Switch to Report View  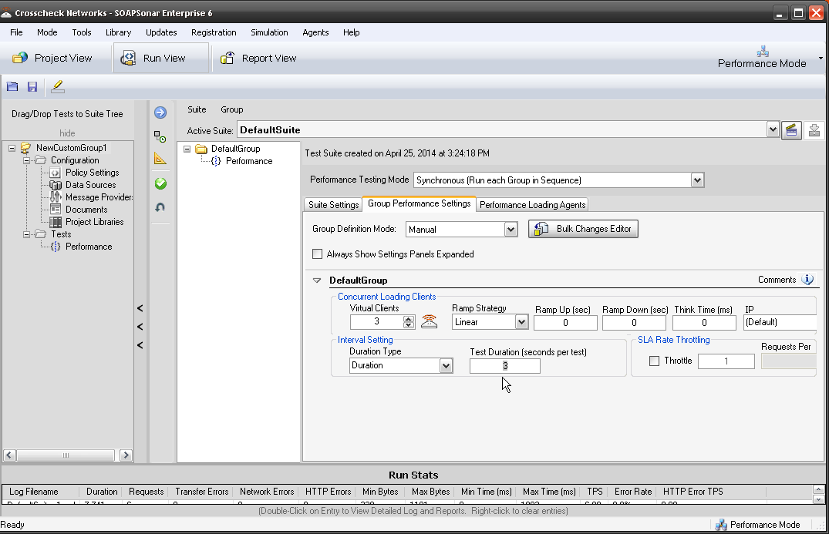pos(258,58)
